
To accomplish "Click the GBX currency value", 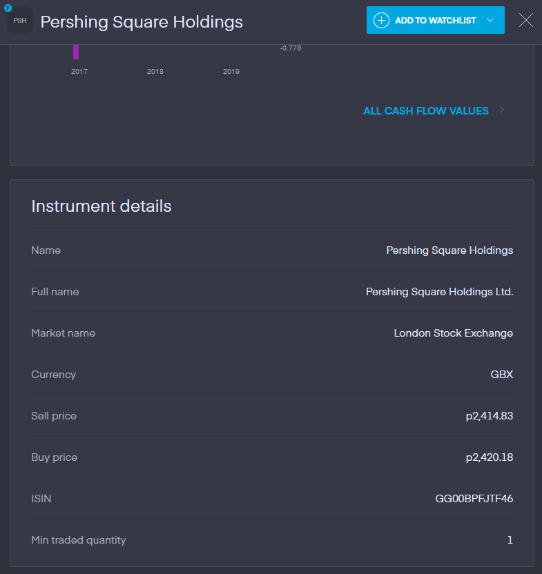I will click(x=501, y=375).
